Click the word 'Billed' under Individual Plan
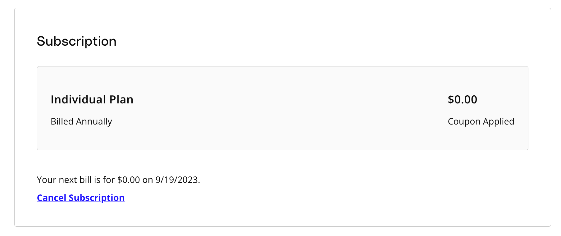The width and height of the screenshot is (561, 236). click(62, 121)
